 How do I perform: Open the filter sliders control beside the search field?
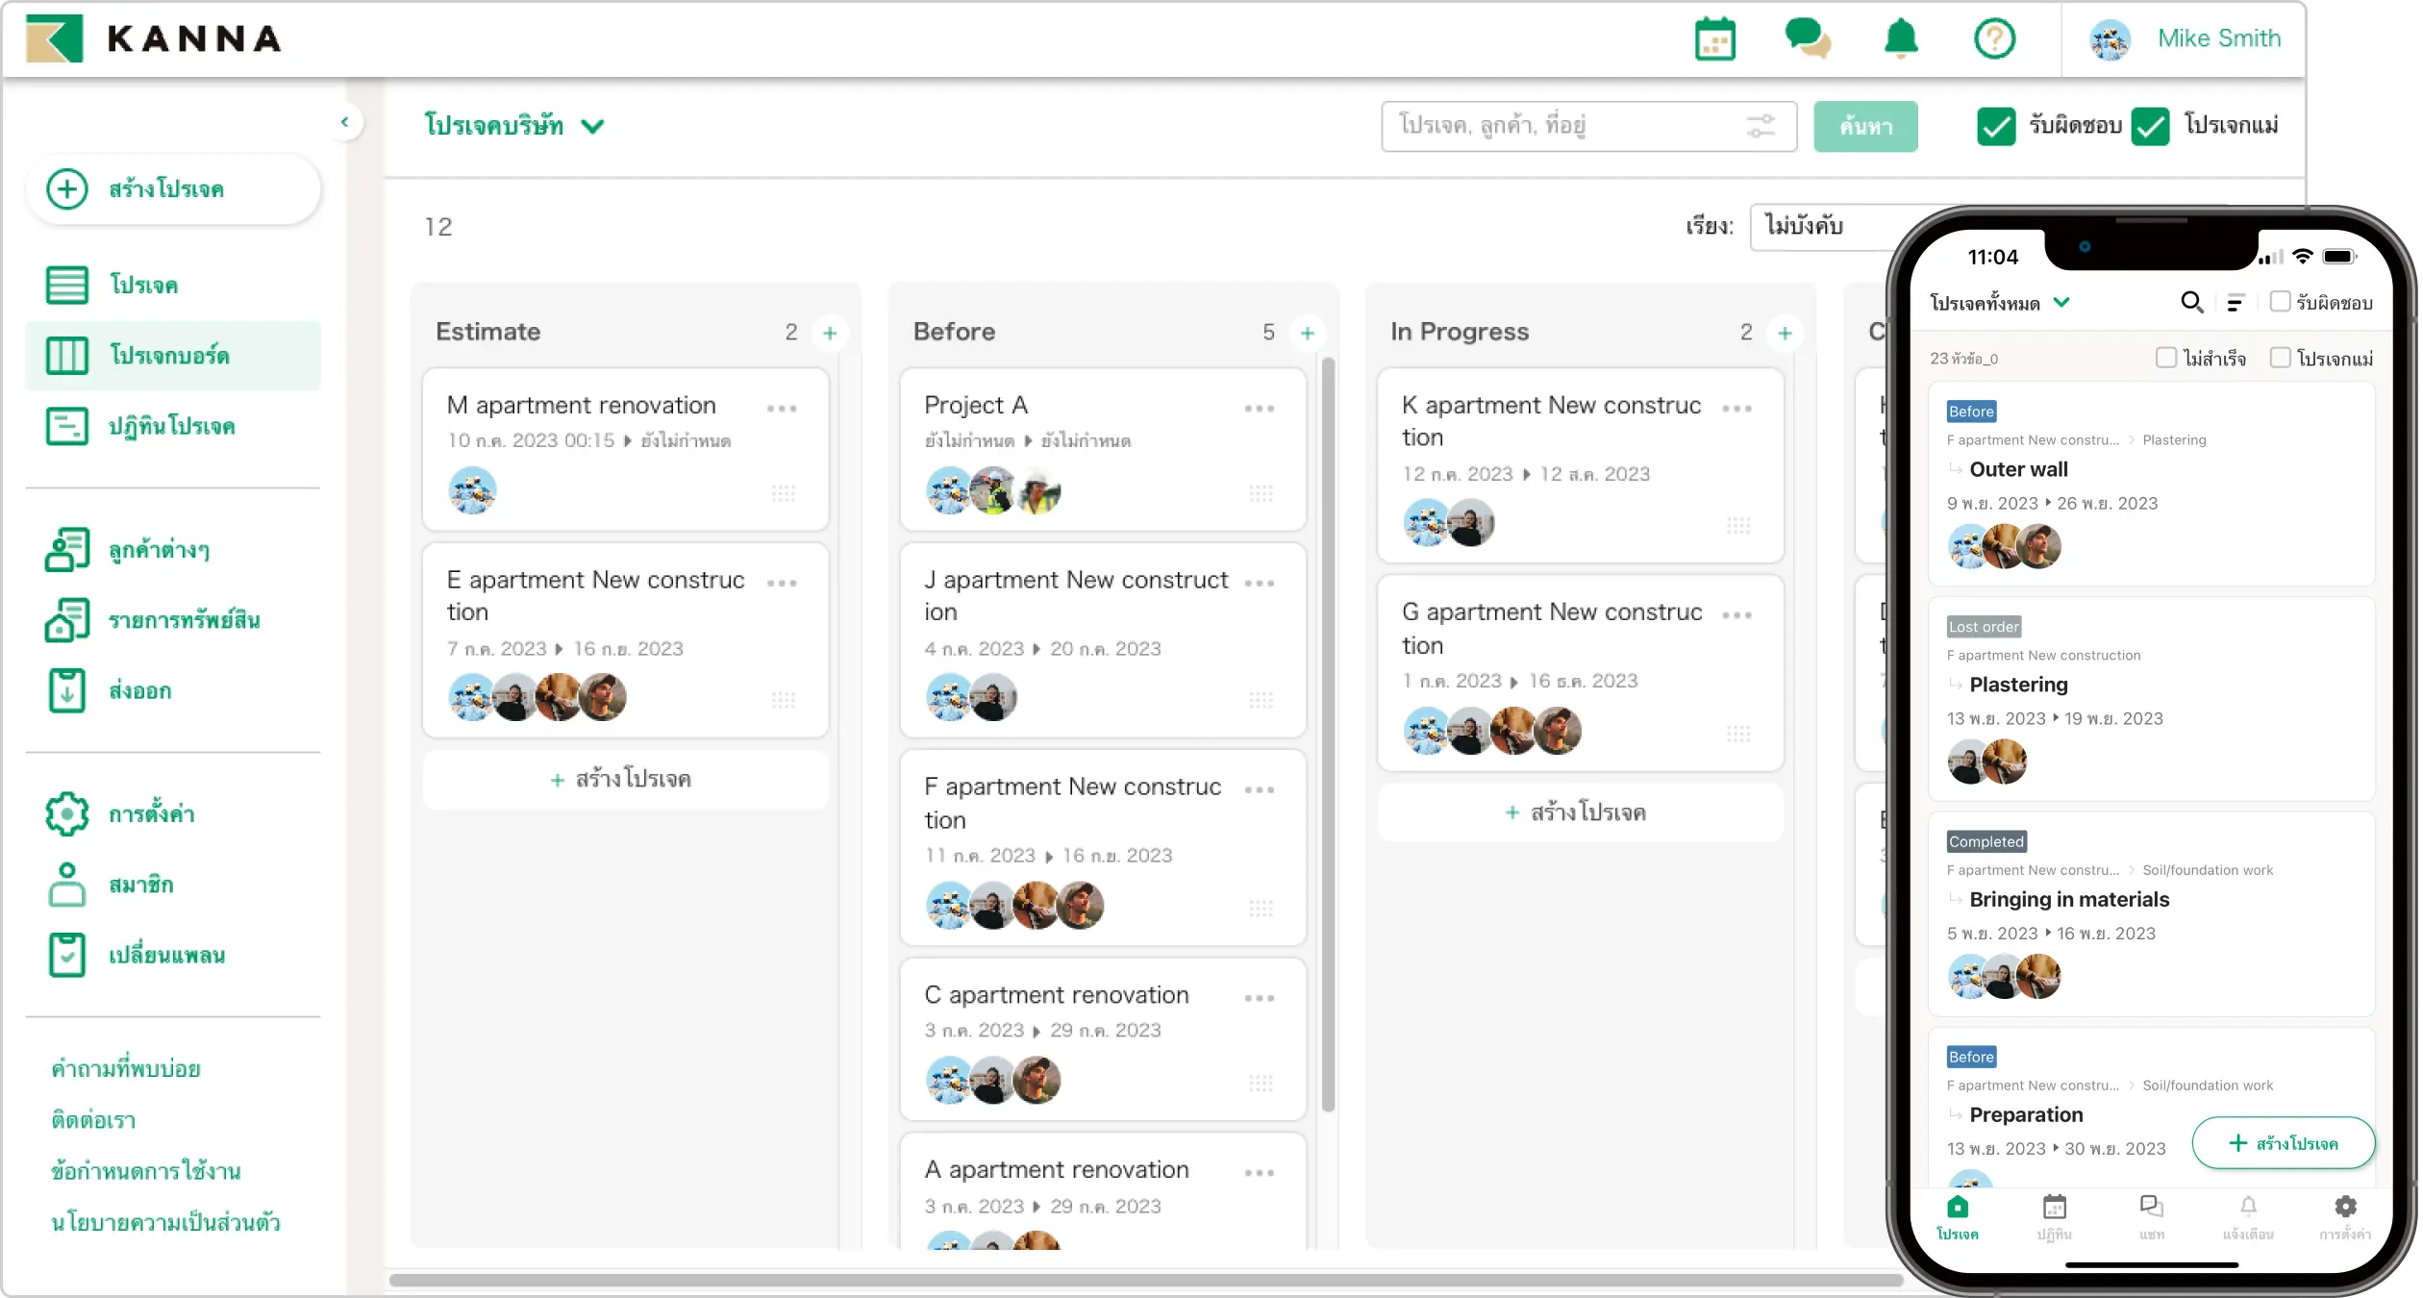(x=1761, y=126)
